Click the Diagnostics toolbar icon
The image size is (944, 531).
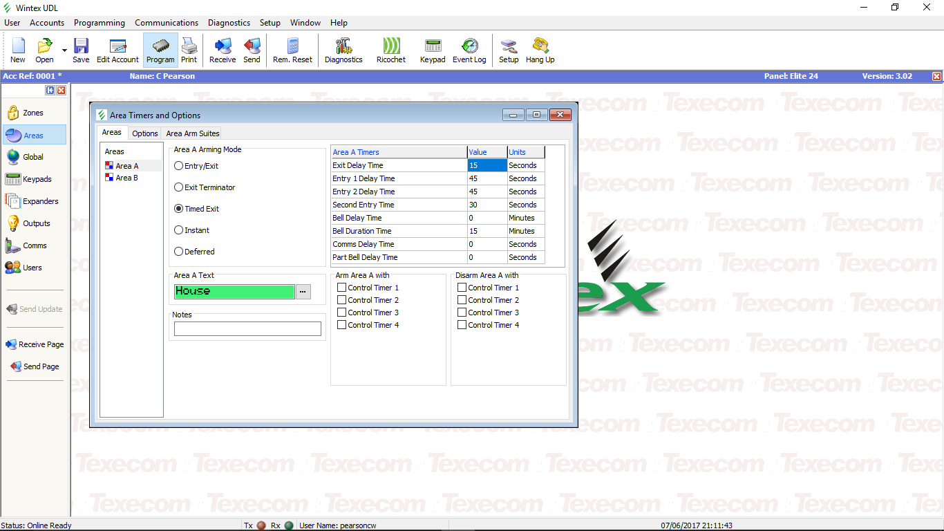(343, 50)
